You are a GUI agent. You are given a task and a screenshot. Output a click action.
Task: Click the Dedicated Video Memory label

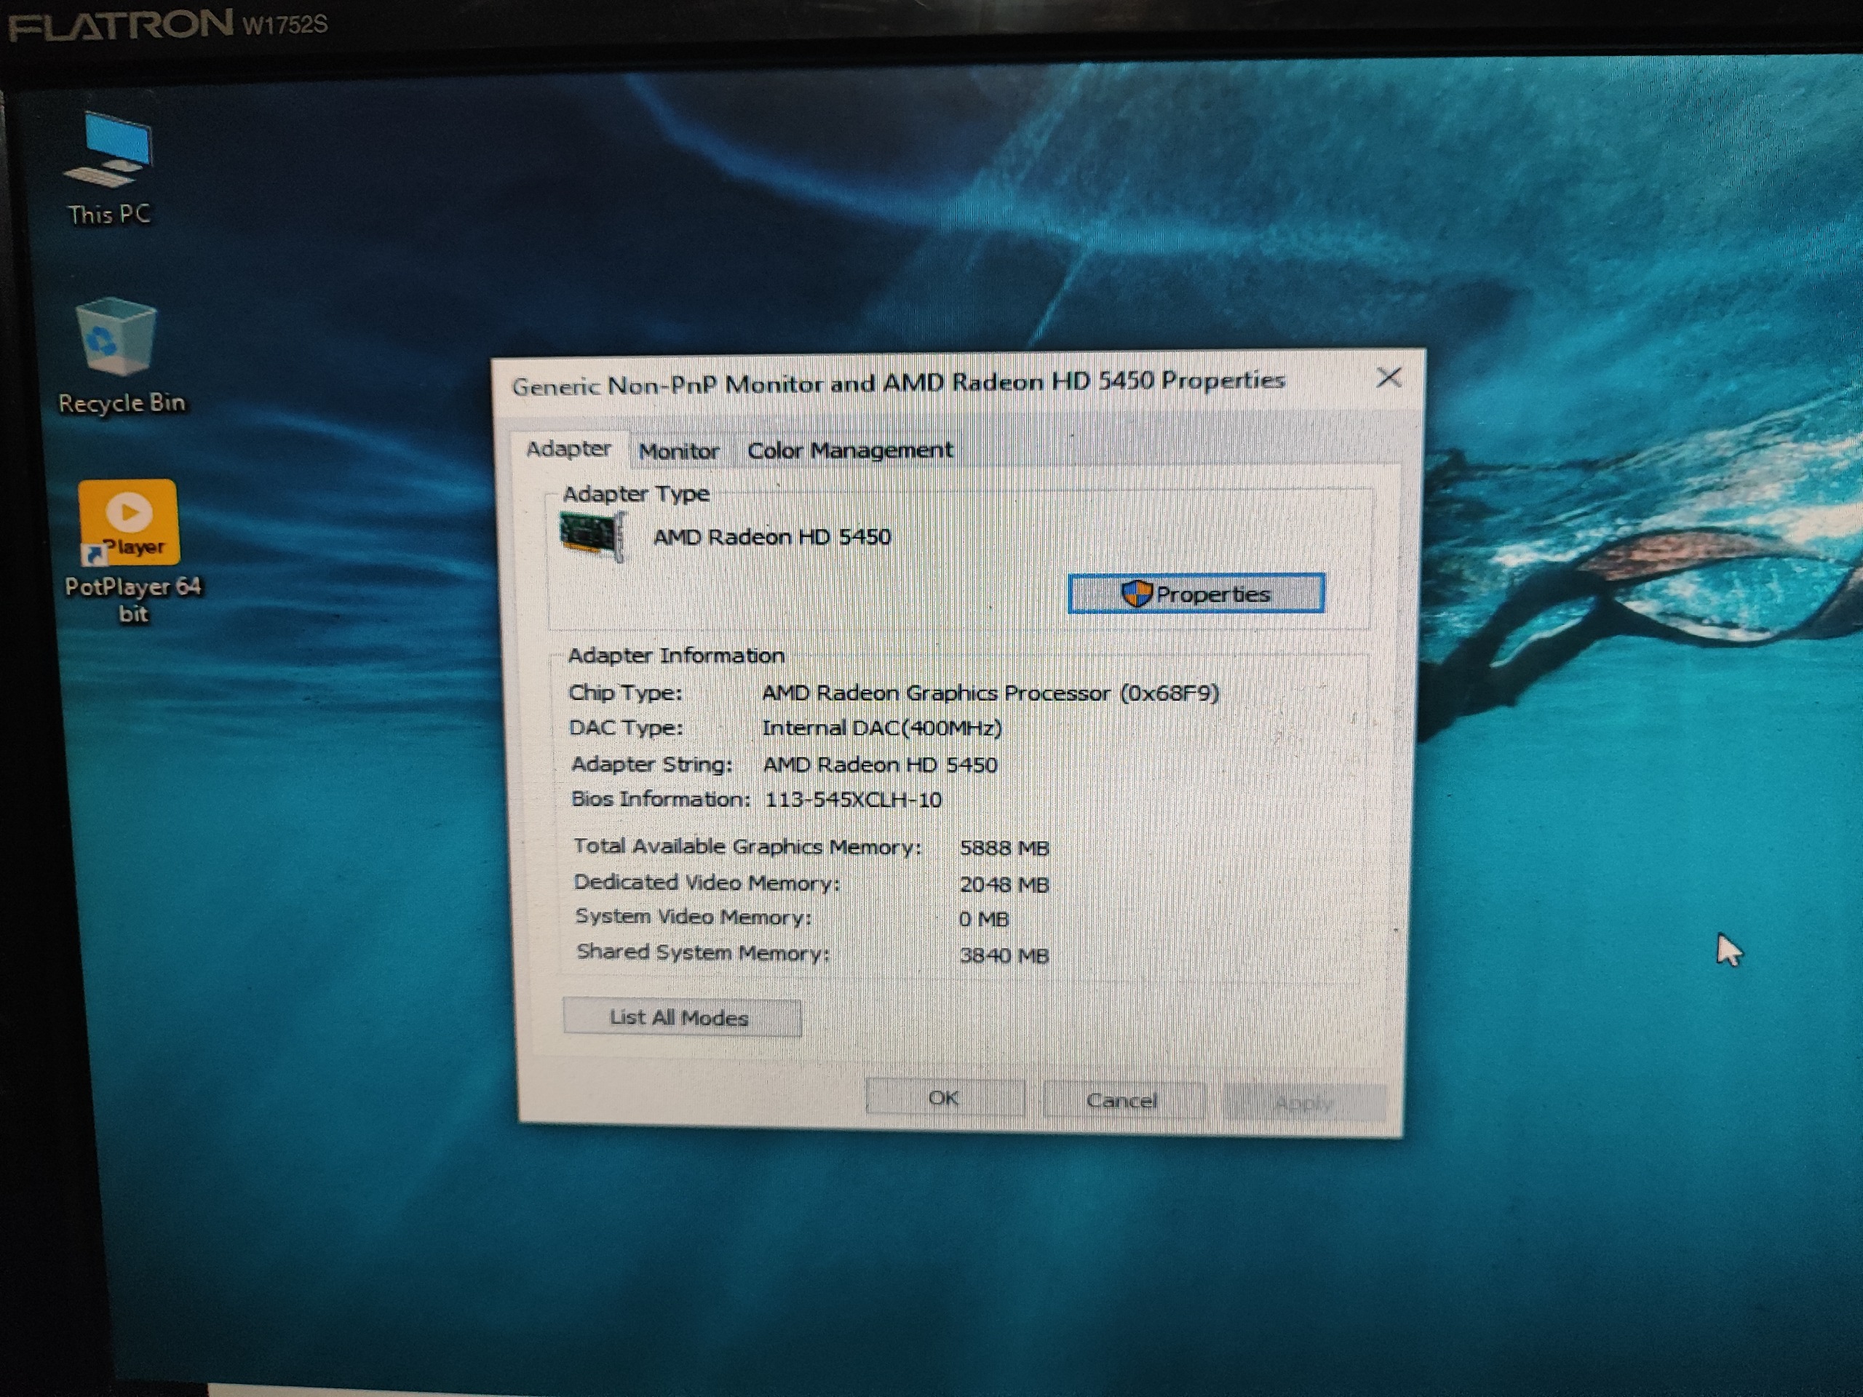(x=707, y=883)
